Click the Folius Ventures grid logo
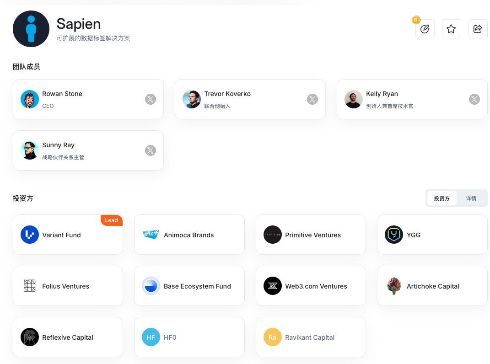Screen dimensions: 490x364 click(x=30, y=286)
